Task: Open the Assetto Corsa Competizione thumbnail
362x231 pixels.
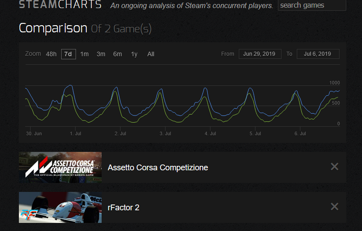Action: coord(60,167)
